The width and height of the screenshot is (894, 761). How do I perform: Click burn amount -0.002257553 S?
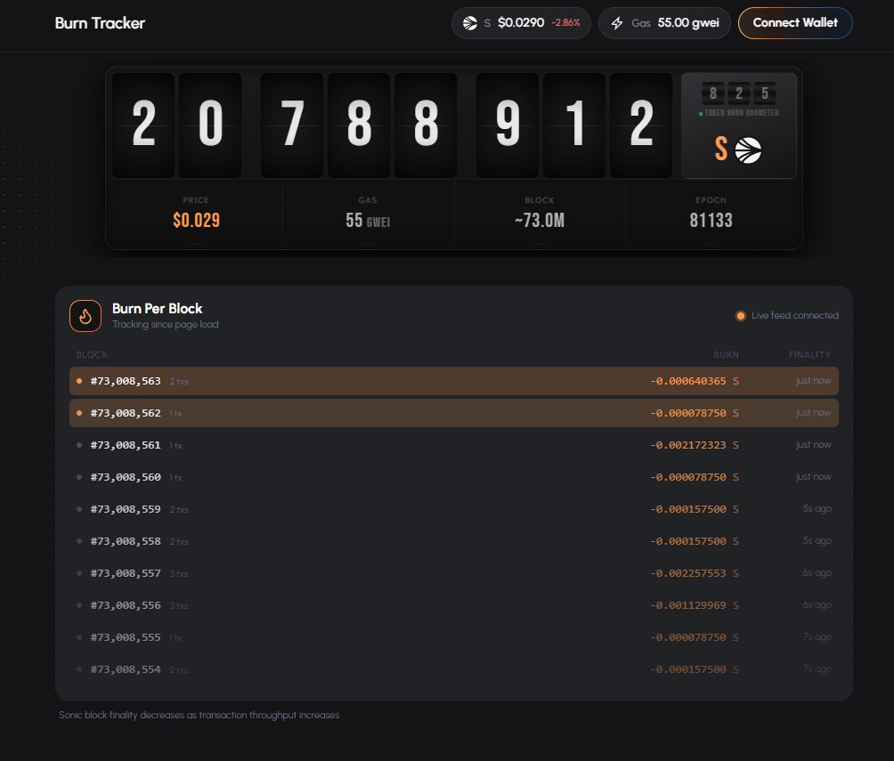pyautogui.click(x=695, y=573)
